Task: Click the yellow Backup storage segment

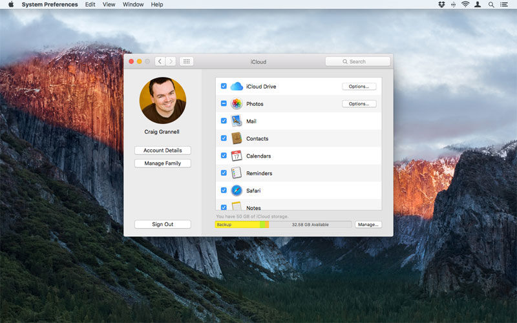Action: tap(237, 224)
